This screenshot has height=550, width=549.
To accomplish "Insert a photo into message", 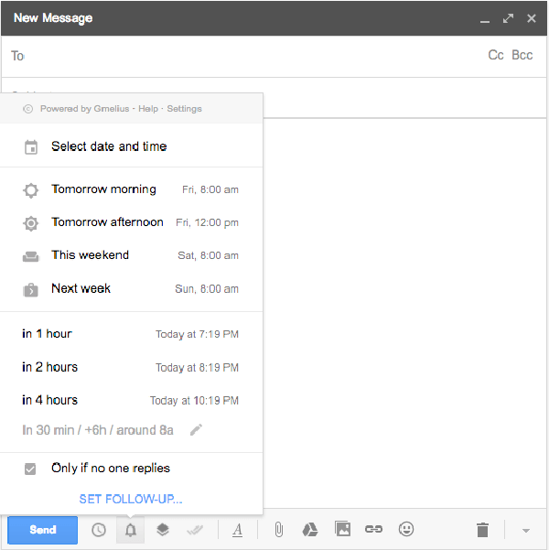I will tap(342, 530).
